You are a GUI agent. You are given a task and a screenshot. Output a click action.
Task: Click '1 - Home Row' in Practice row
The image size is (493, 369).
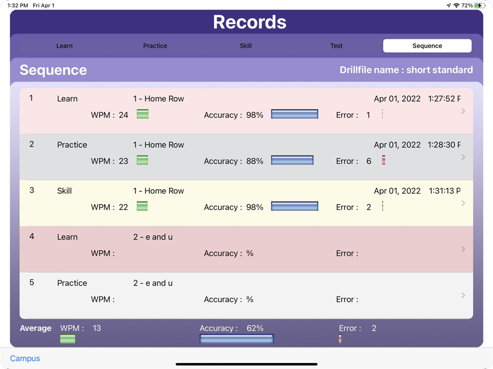pyautogui.click(x=158, y=145)
